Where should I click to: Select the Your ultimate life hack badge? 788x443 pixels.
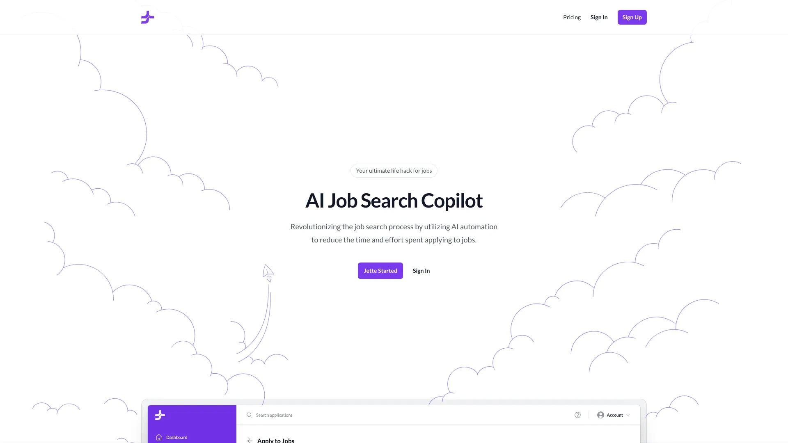[394, 170]
